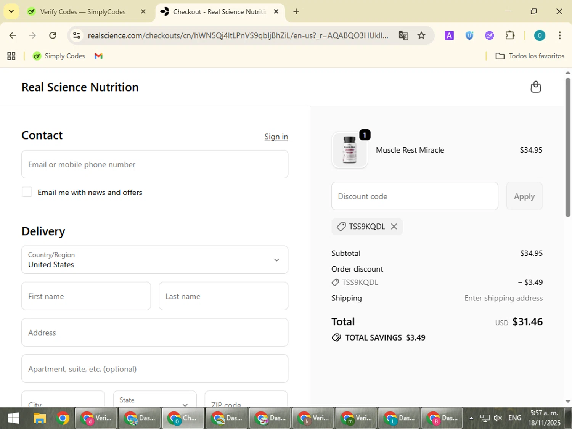Screen dimensions: 572x429
Task: Show hidden system tray icons
Action: tap(471, 418)
